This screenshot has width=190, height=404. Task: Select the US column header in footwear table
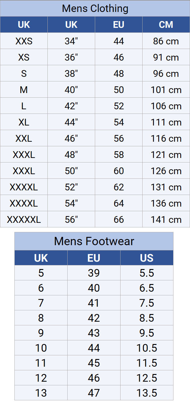point(147,258)
